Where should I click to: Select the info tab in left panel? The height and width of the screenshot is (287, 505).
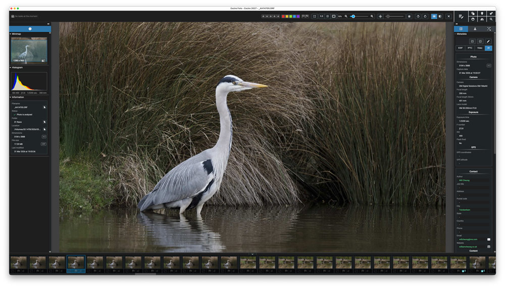tap(30, 29)
